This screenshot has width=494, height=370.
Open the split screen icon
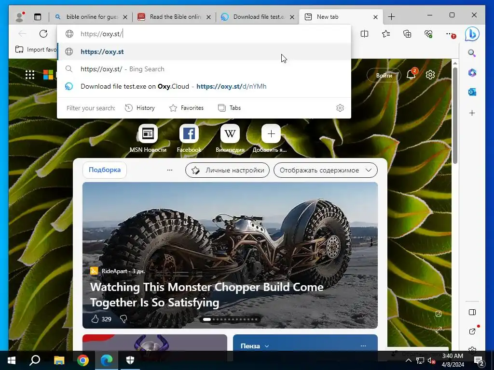pyautogui.click(x=365, y=34)
